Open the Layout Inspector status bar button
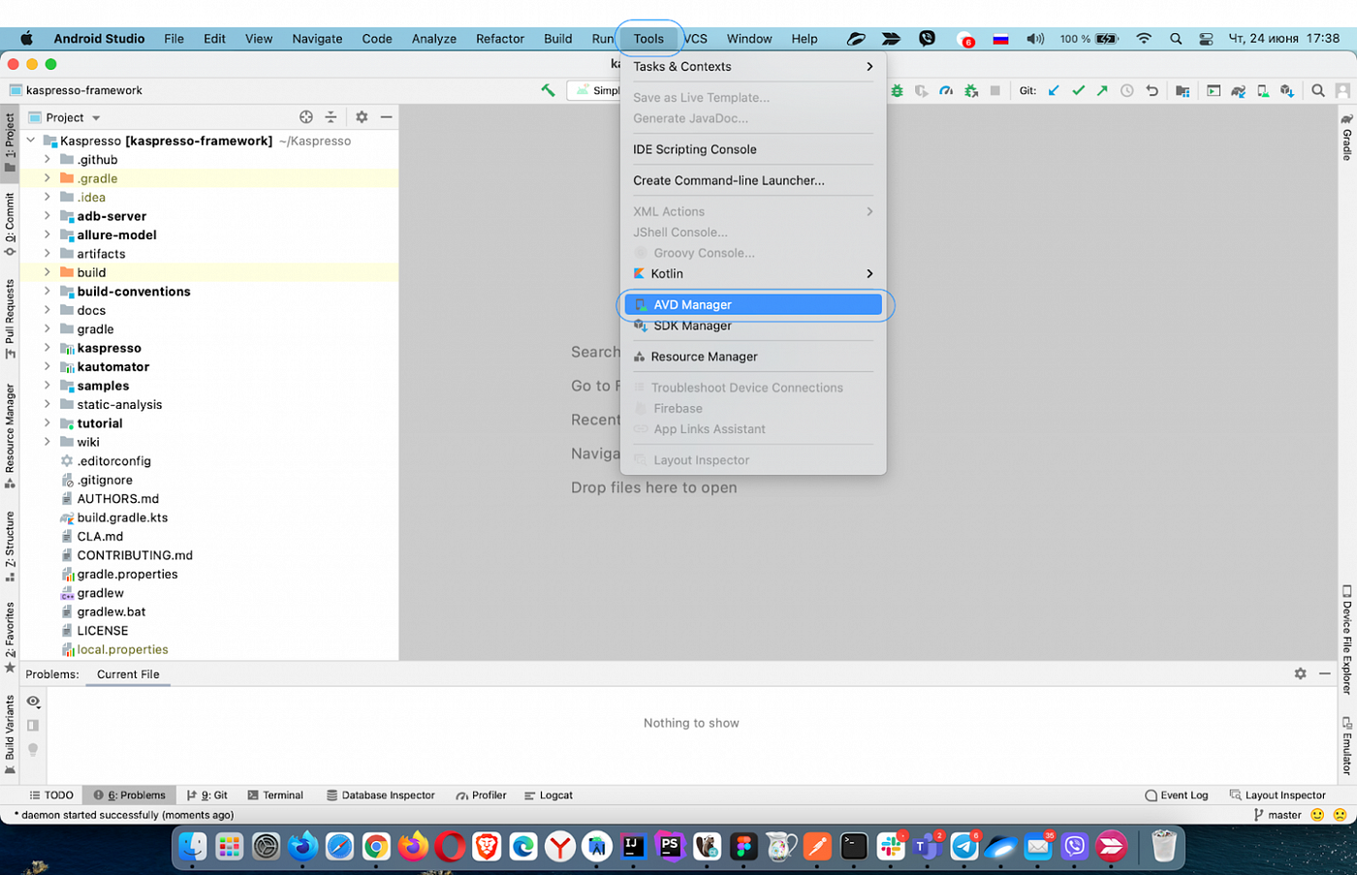This screenshot has width=1357, height=875. pyautogui.click(x=1278, y=795)
